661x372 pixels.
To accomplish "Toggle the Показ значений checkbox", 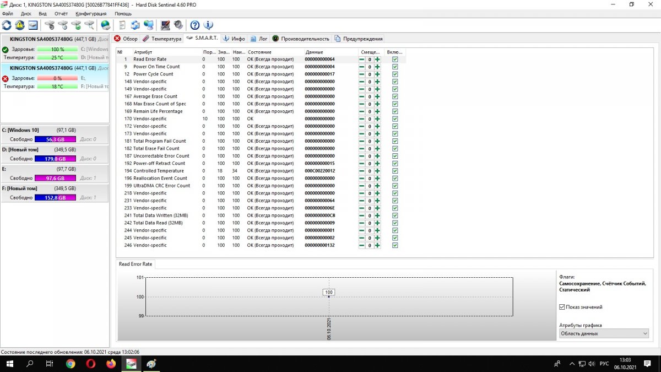I will tap(562, 307).
